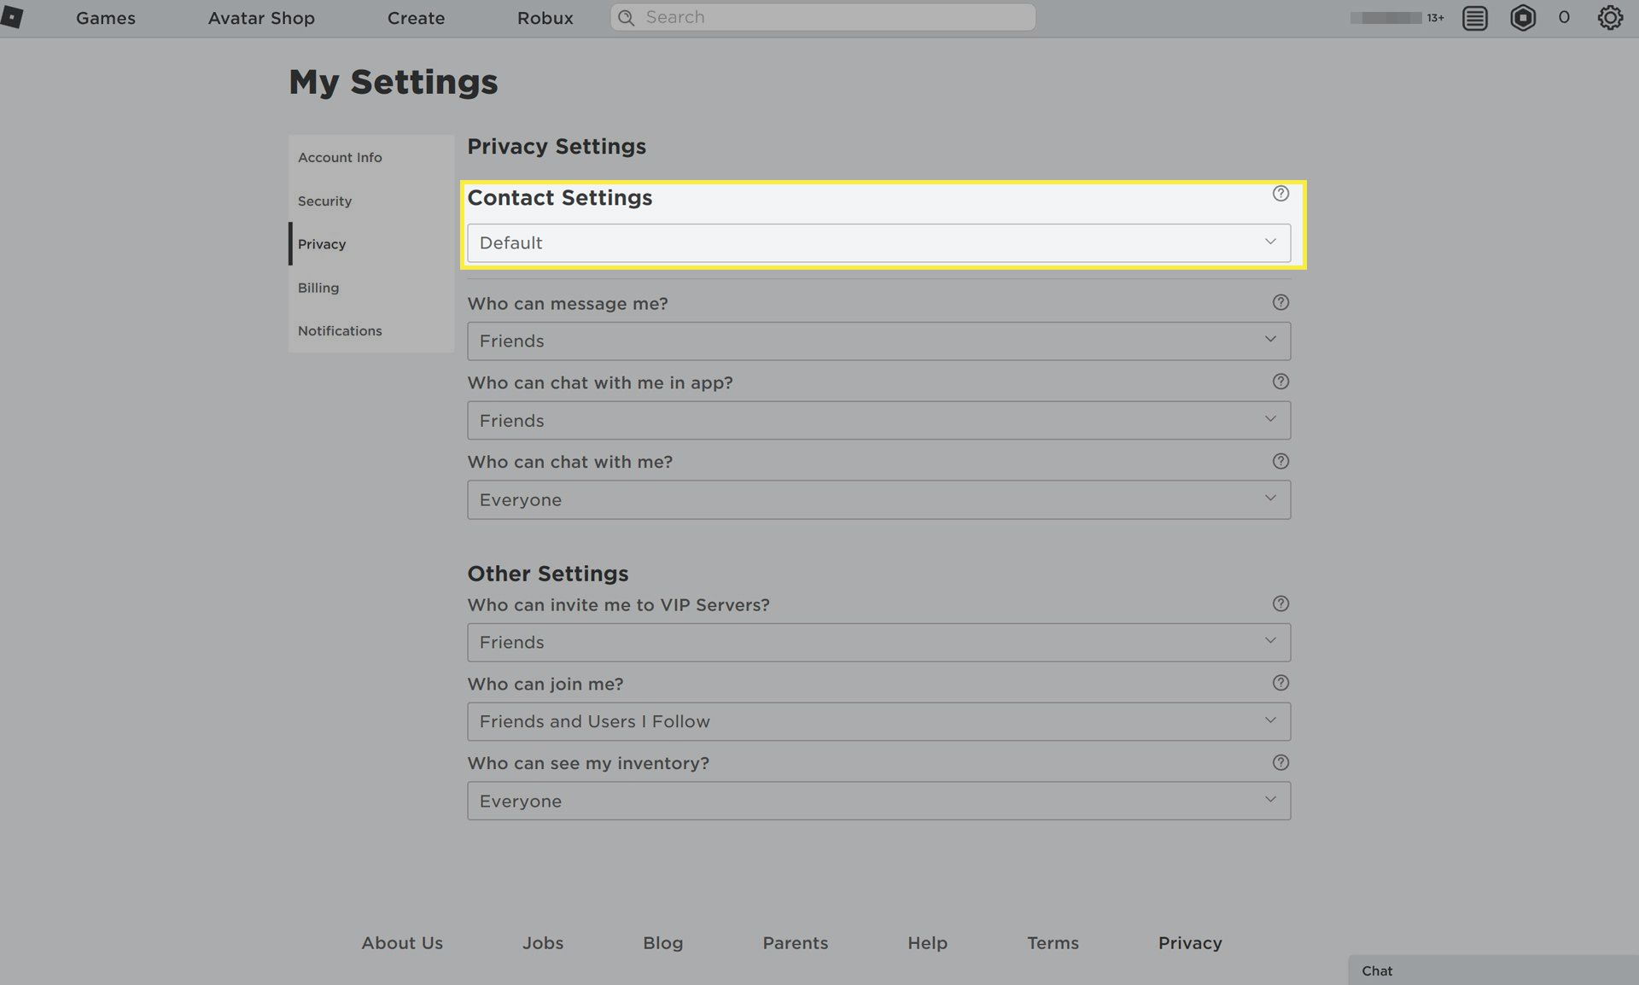
Task: Open the Chat panel bar
Action: 1493,970
